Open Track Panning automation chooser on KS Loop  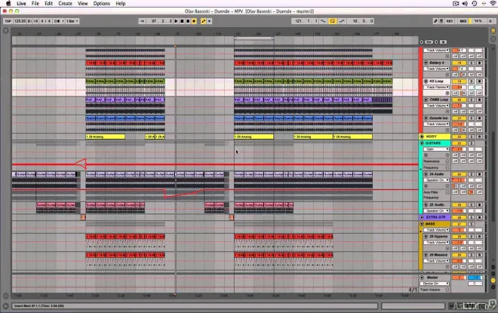pos(437,87)
